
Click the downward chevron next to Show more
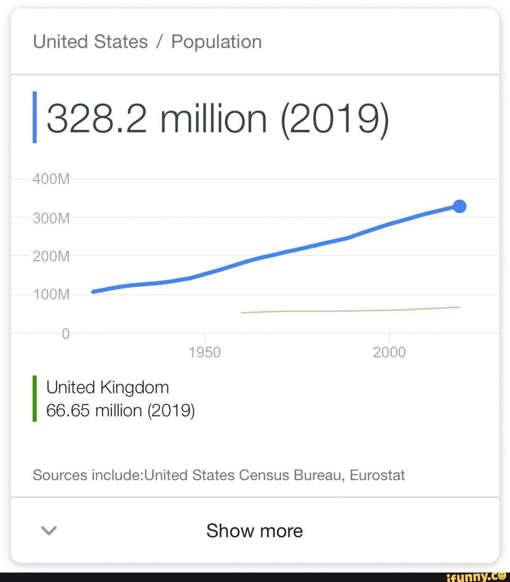(49, 531)
